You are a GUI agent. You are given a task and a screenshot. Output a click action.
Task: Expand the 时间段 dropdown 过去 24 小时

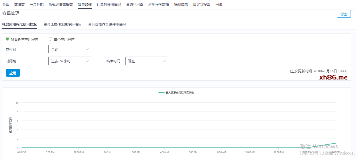point(70,61)
